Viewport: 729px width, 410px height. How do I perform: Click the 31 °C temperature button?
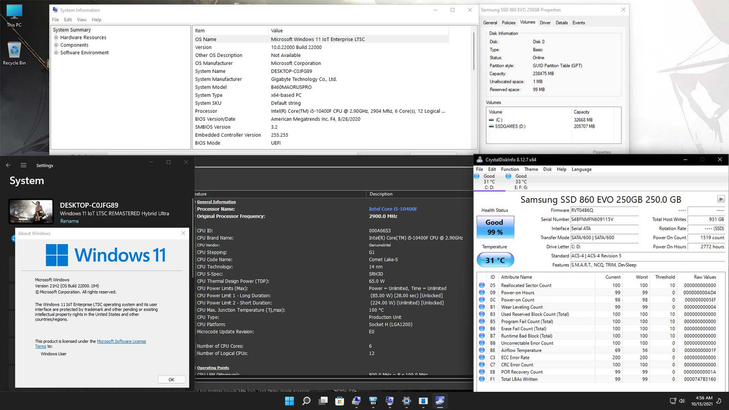point(494,260)
